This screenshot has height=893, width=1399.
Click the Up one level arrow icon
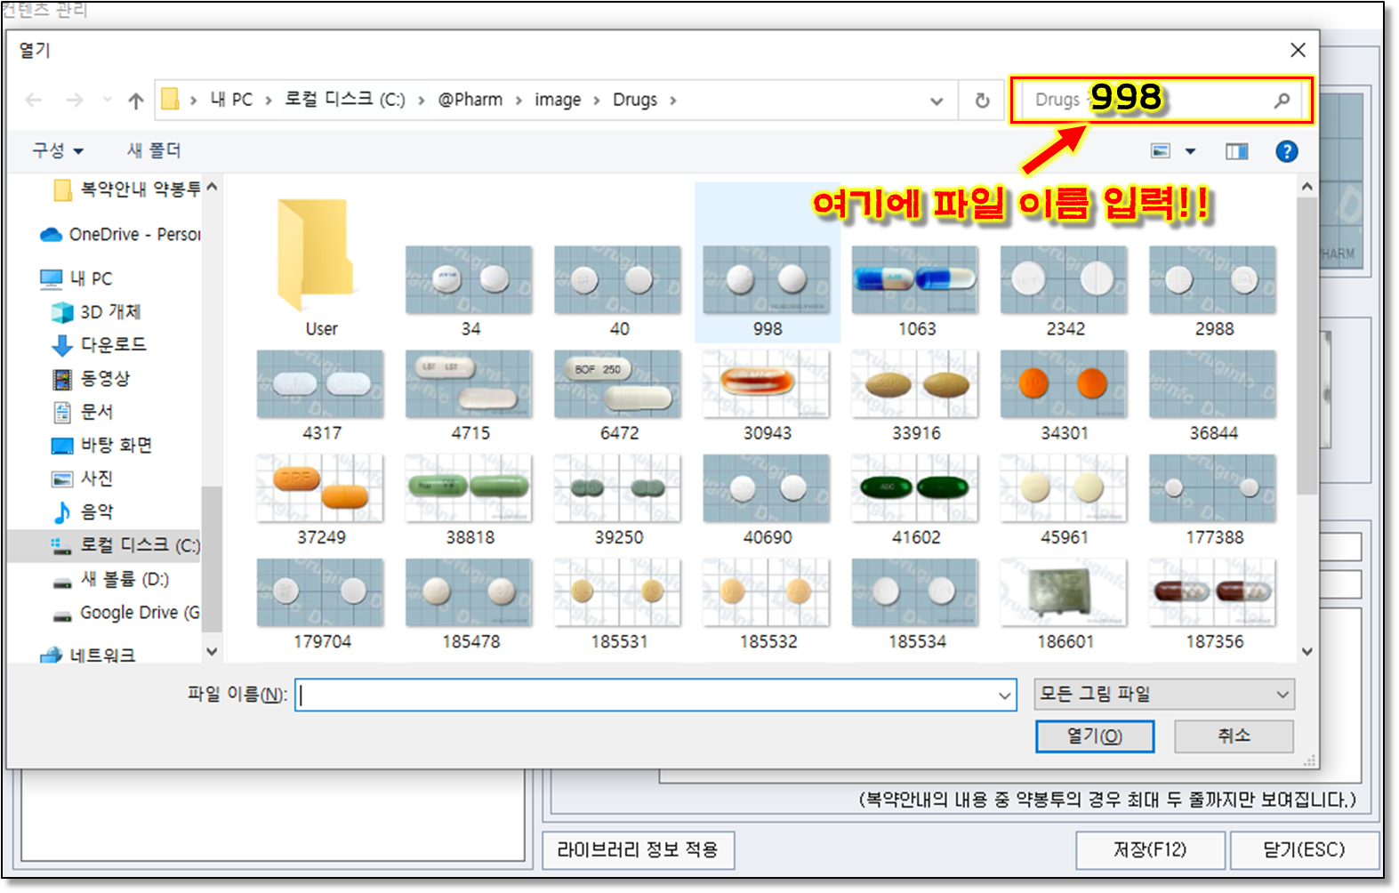135,101
